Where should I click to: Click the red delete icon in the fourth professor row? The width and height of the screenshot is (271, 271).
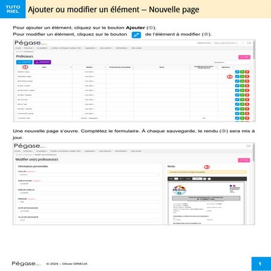(247, 86)
